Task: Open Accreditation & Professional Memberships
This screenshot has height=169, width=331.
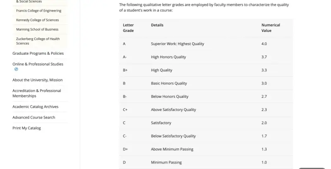Action: coord(37,93)
